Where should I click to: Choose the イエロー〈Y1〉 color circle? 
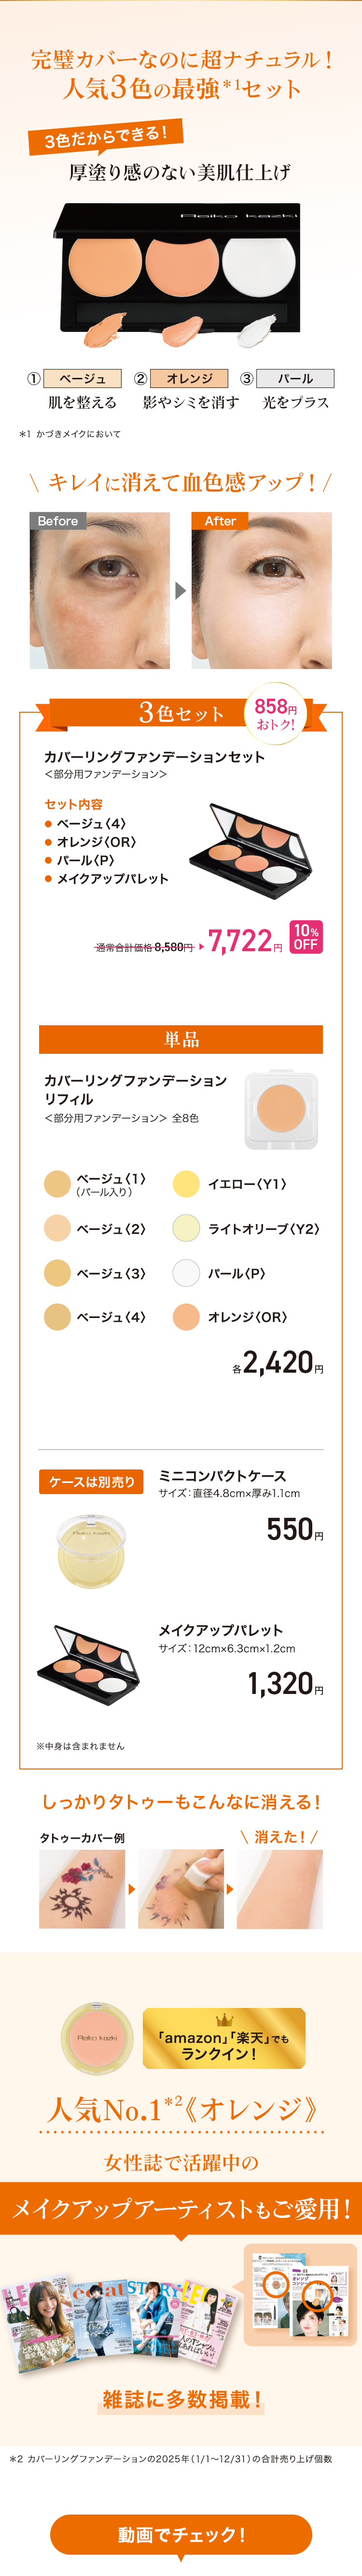tap(186, 1184)
